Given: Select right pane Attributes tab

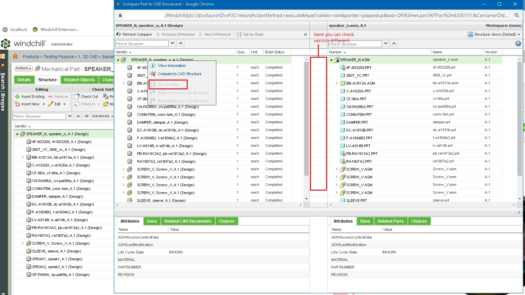Looking at the screenshot, I should (343, 221).
